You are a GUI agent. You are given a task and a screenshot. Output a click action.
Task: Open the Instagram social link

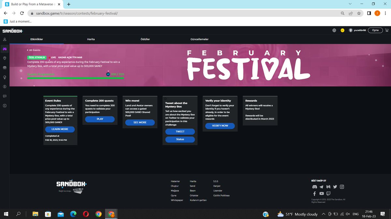click(x=342, y=187)
